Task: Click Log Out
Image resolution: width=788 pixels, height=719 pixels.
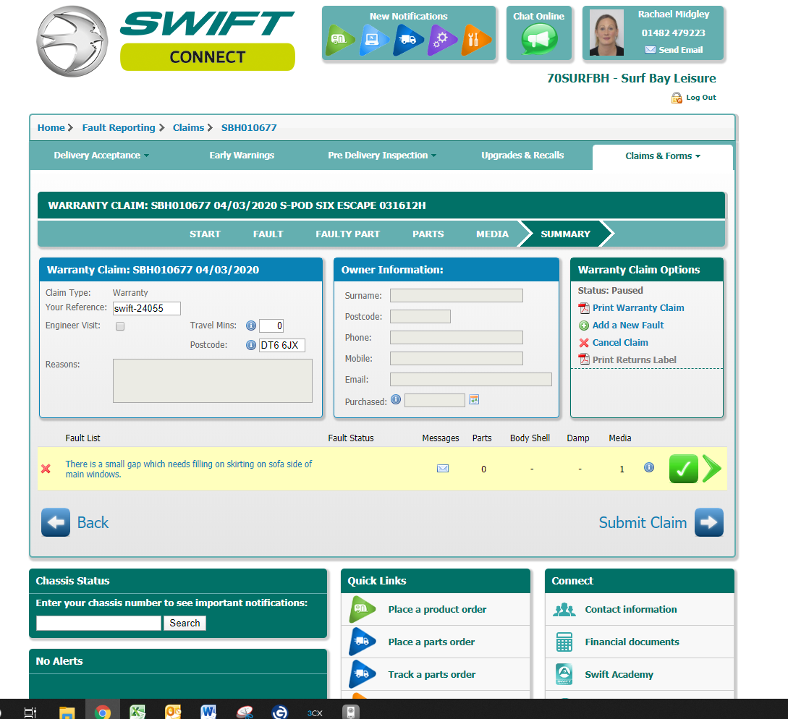Action: (x=693, y=98)
